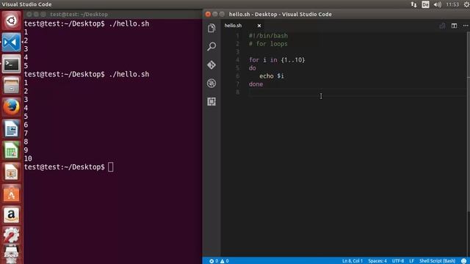The height and width of the screenshot is (264, 470).
Task: Click the Ln 8, Col 1 status entry
Action: (352, 261)
